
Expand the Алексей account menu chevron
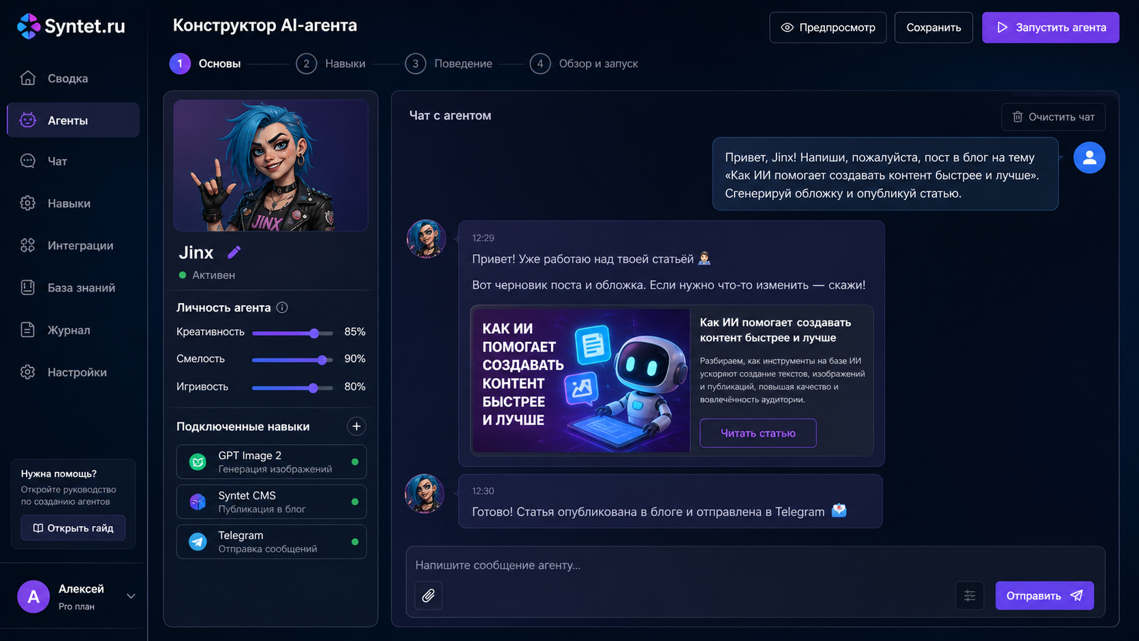pos(131,597)
